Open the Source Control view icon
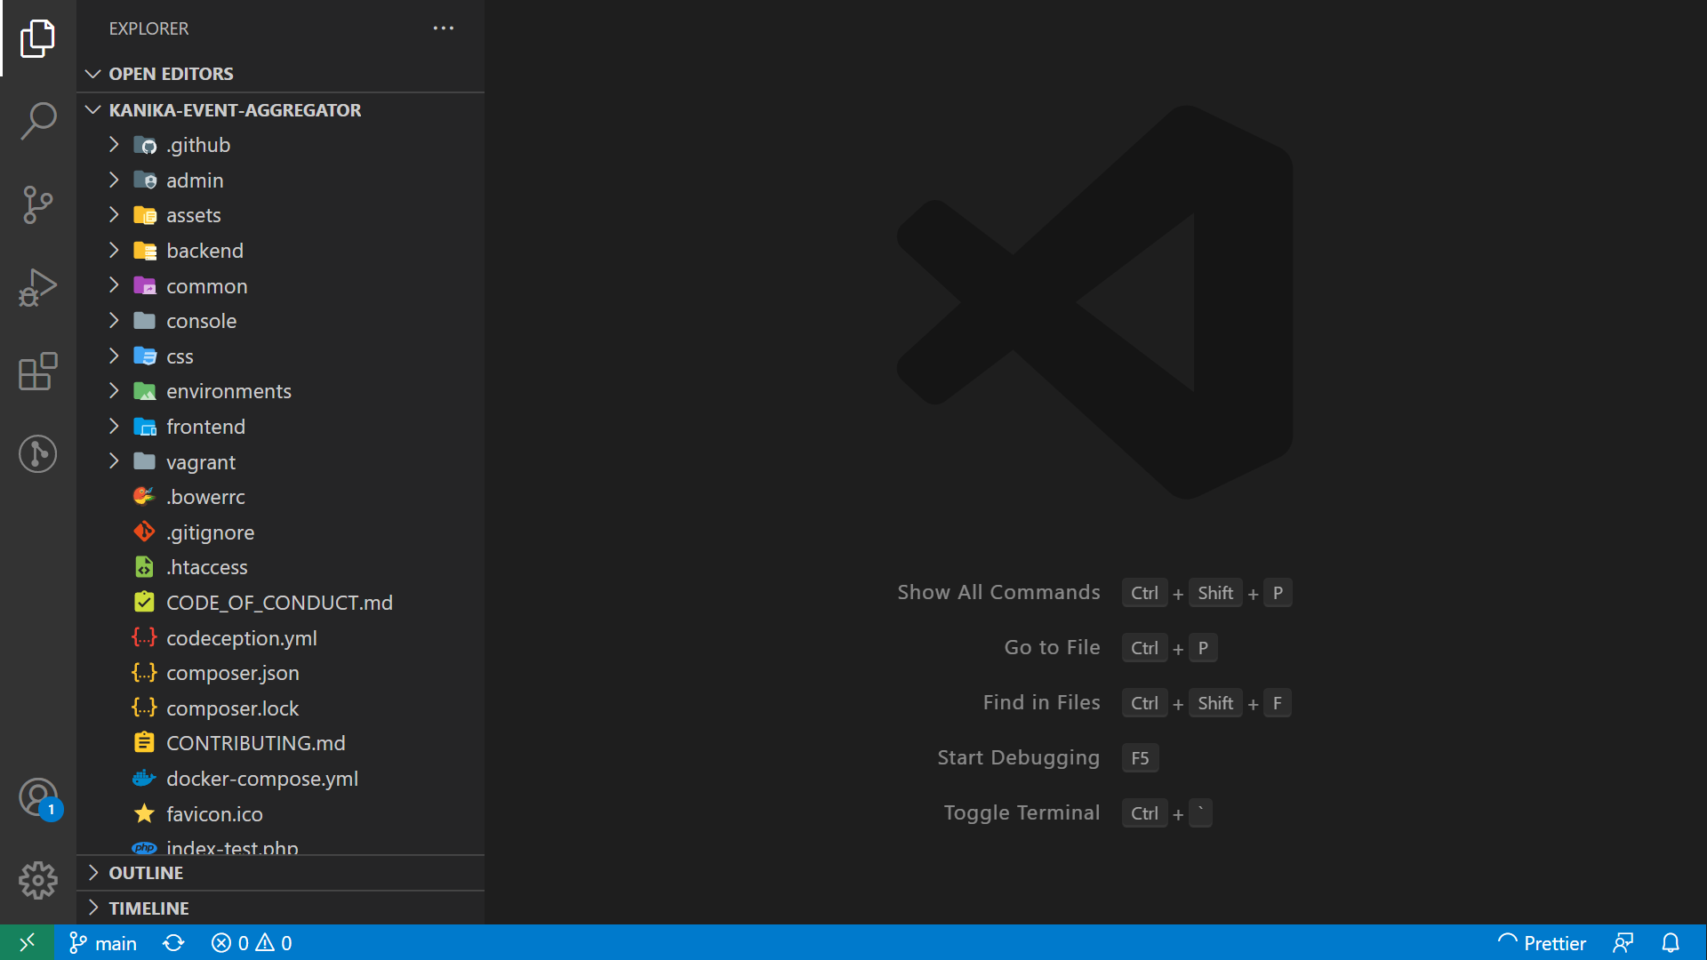The width and height of the screenshot is (1707, 960). point(37,204)
